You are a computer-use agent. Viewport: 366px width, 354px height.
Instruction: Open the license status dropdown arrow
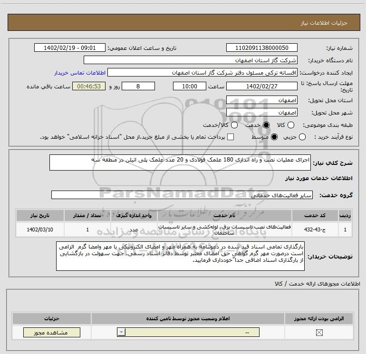pyautogui.click(x=121, y=332)
